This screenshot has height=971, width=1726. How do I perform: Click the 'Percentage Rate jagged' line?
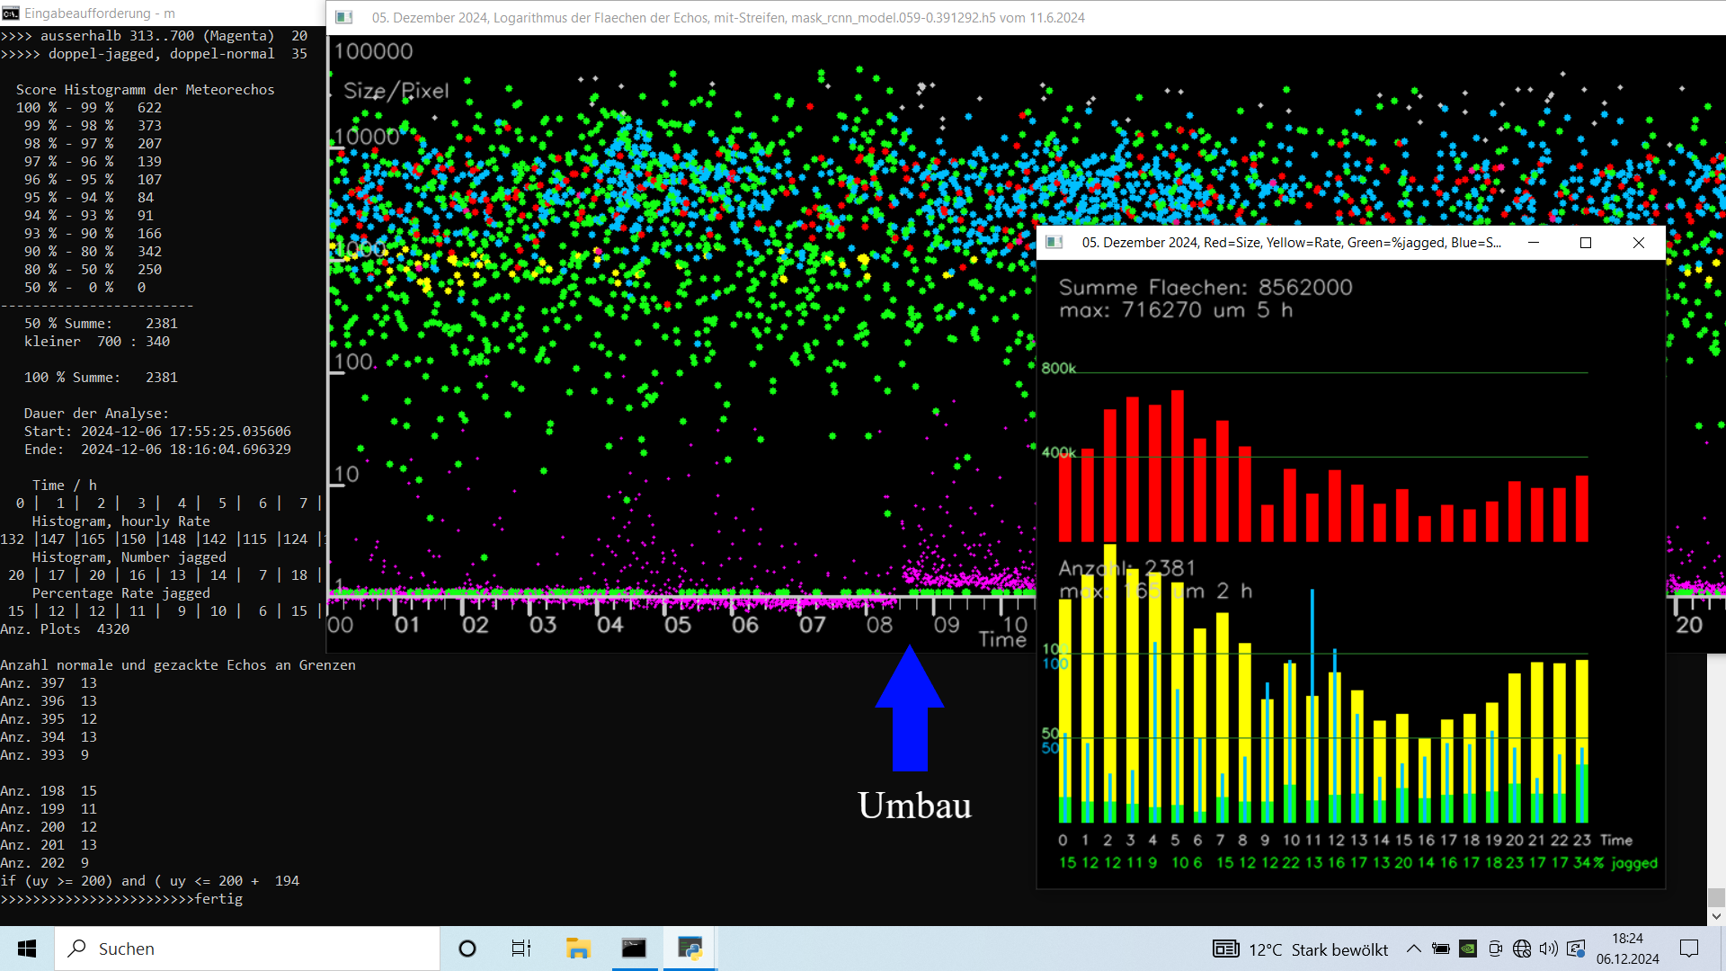click(121, 593)
